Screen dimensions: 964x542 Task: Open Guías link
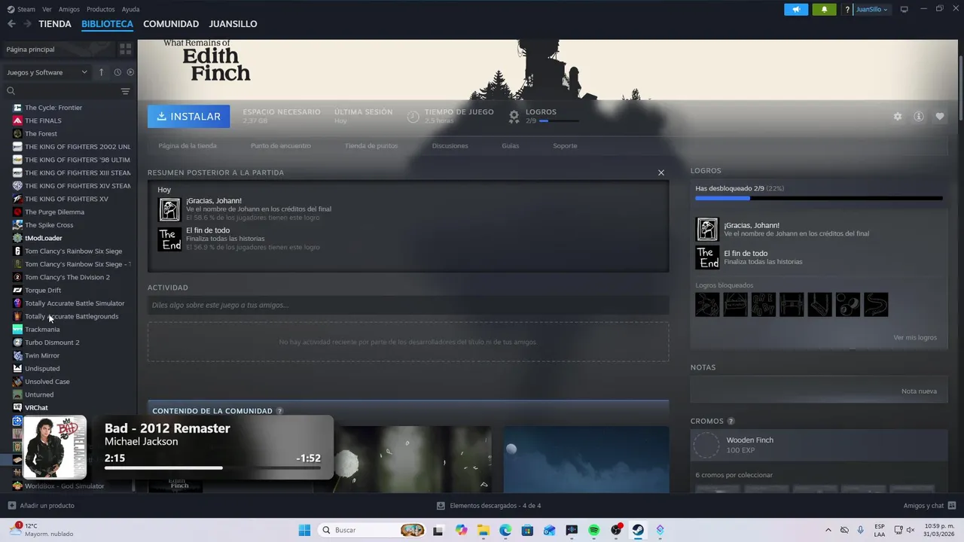(x=511, y=146)
